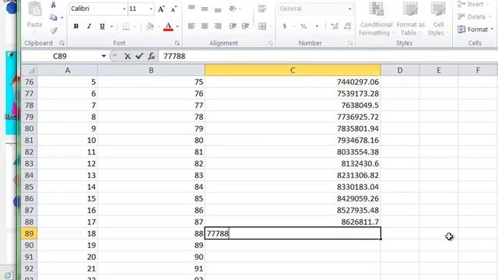498x280 pixels.
Task: Select column C header
Action: [x=293, y=70]
